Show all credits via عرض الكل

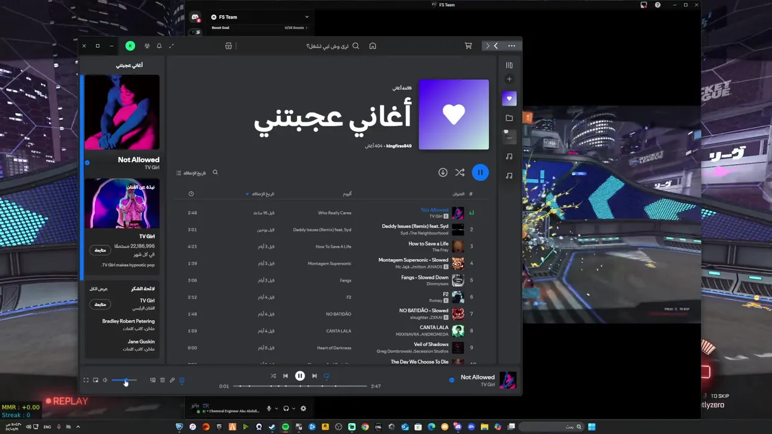pos(99,289)
